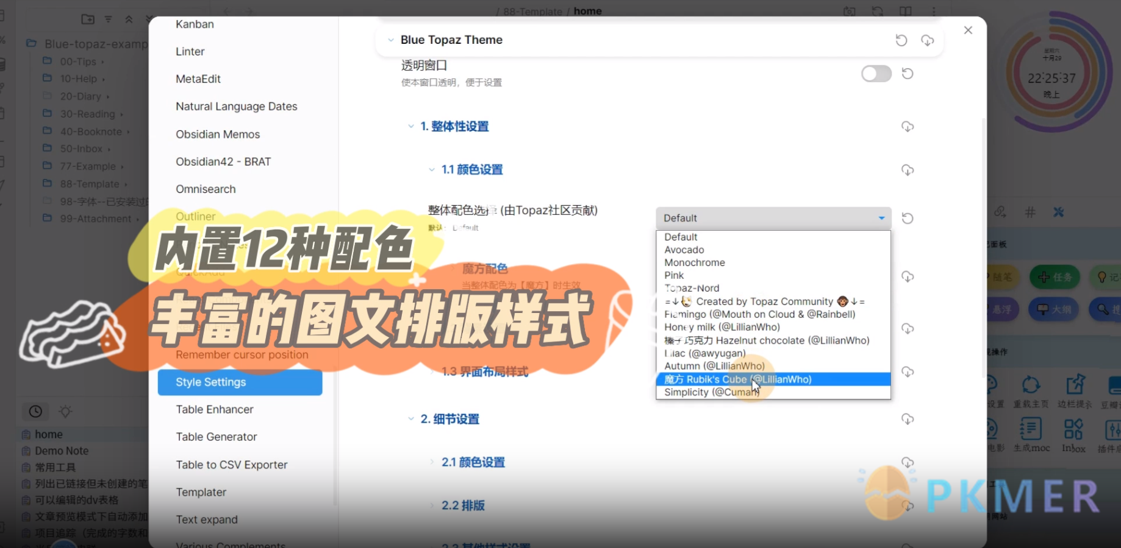Click the new folder icon in file explorer
1121x548 pixels.
click(88, 19)
